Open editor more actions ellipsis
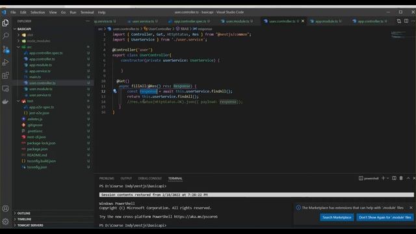 (413, 21)
